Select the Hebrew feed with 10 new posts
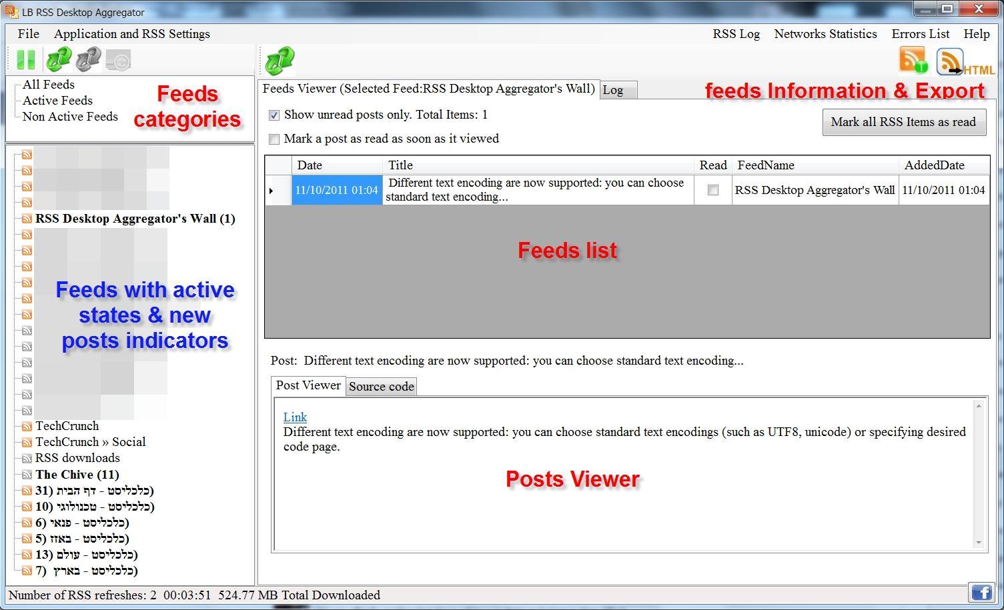 [95, 507]
